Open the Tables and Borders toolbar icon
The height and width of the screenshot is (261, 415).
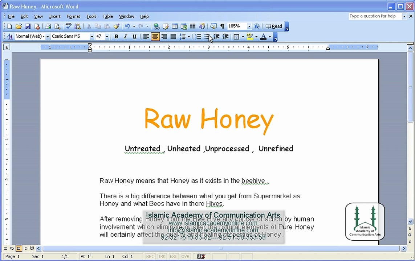[166, 26]
